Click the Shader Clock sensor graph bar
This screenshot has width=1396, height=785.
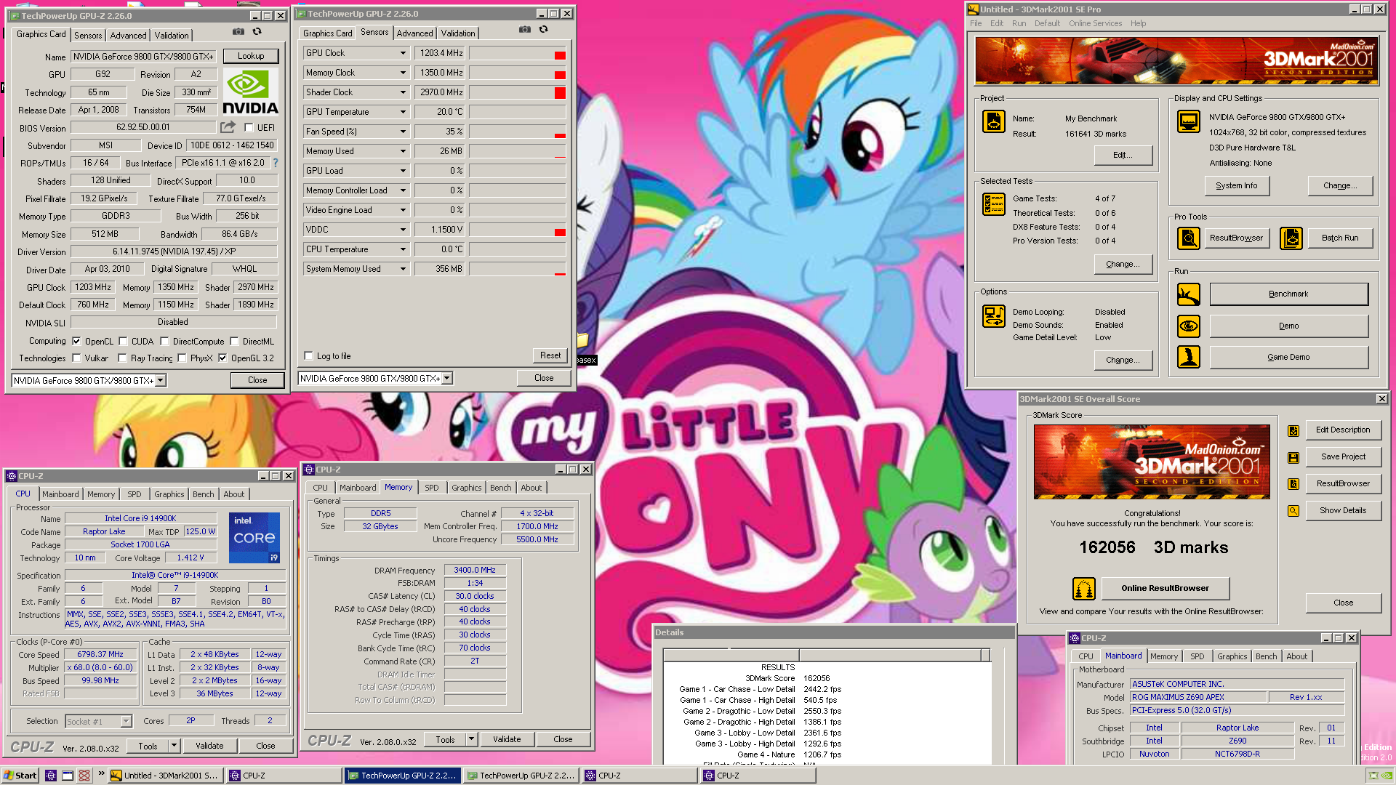tap(518, 92)
